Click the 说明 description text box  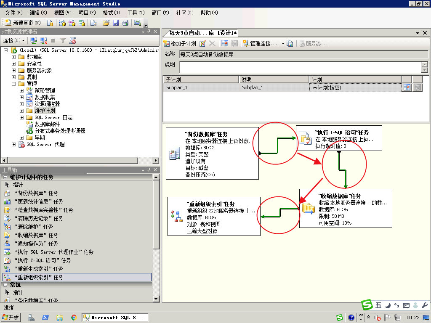301,67
